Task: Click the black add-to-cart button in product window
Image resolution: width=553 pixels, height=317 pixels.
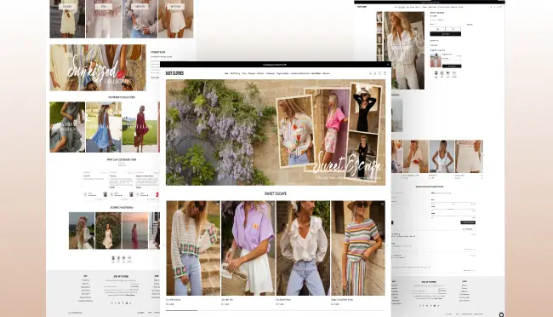Action: (x=446, y=34)
